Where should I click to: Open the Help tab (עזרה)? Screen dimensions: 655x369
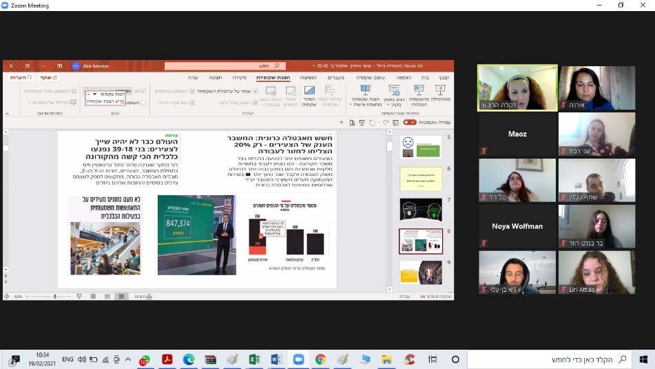point(193,77)
